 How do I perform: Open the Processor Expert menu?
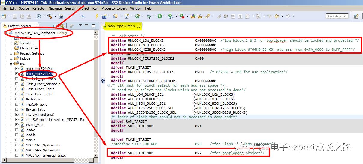(x=114, y=8)
